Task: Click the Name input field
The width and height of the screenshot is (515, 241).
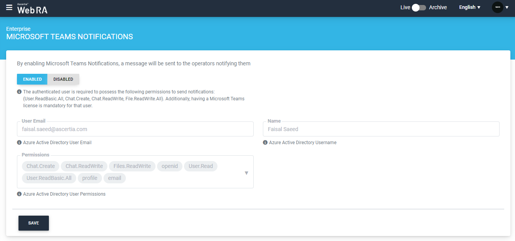Action: pyautogui.click(x=381, y=129)
